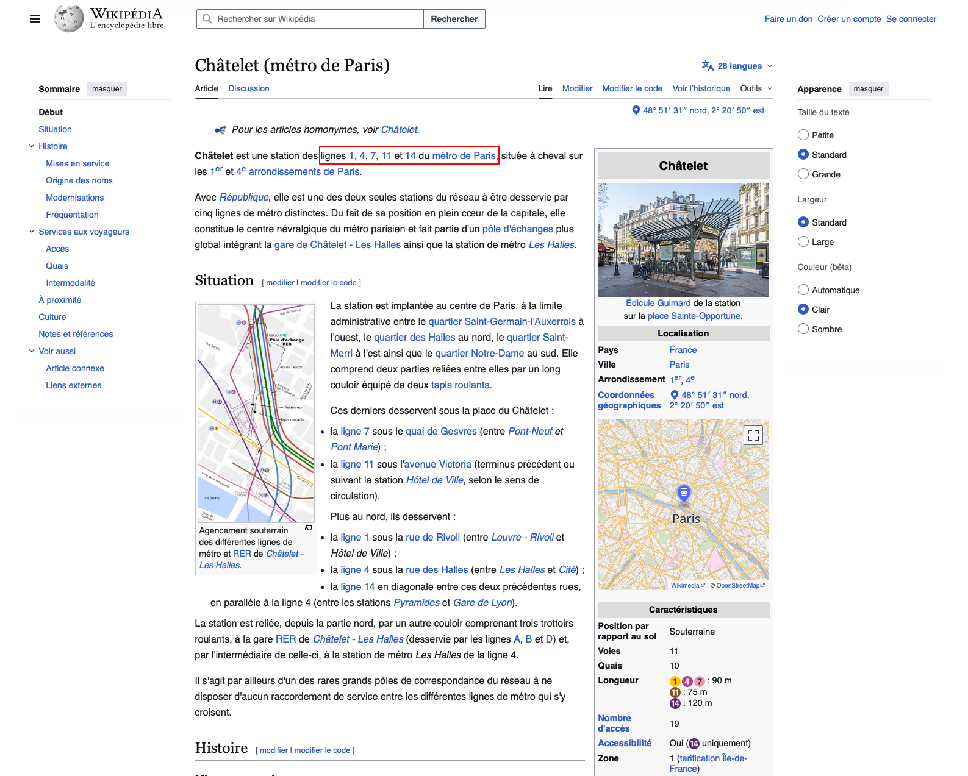Open the tapis roulants link

460,385
